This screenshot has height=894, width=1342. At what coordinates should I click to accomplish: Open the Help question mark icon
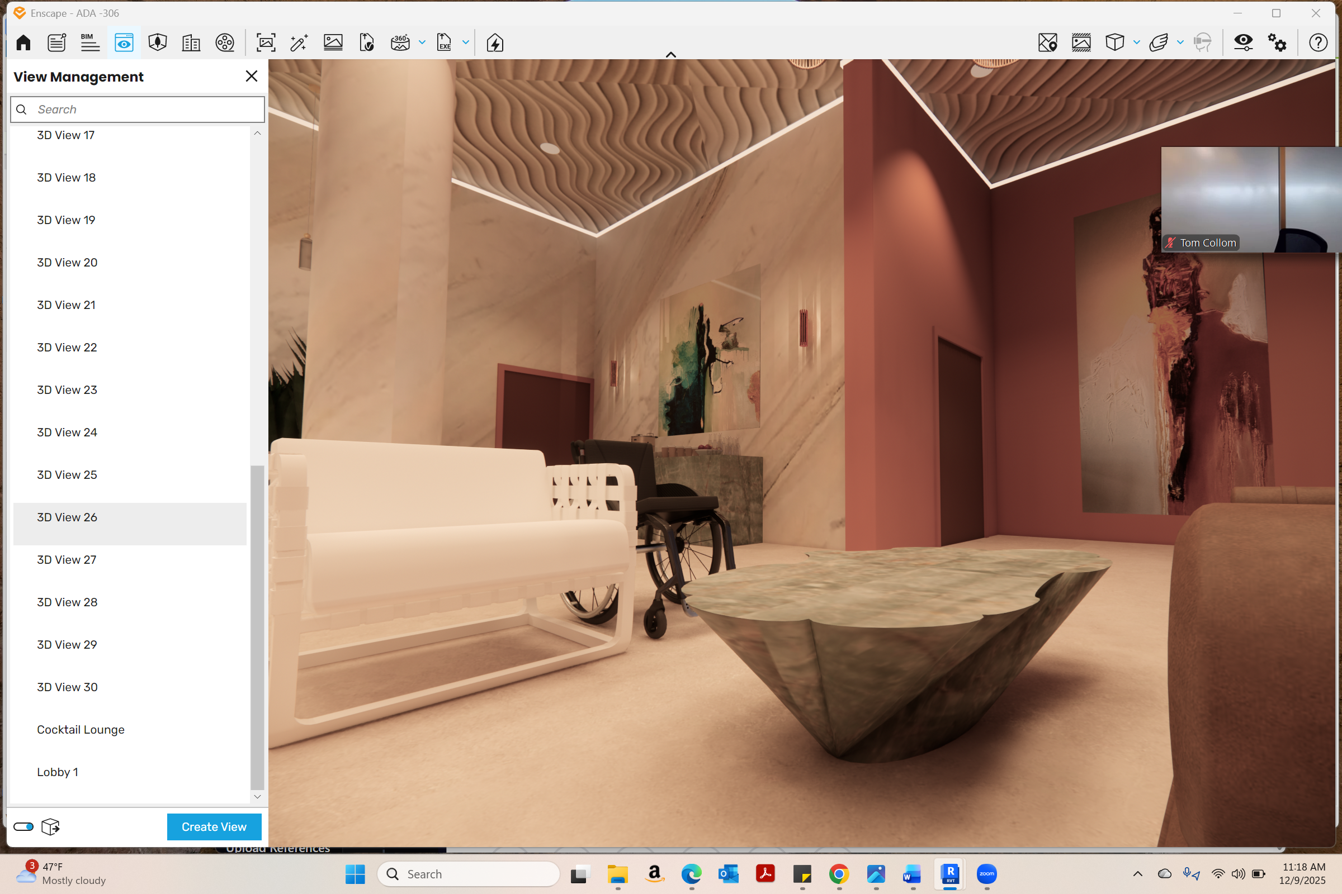(1318, 43)
